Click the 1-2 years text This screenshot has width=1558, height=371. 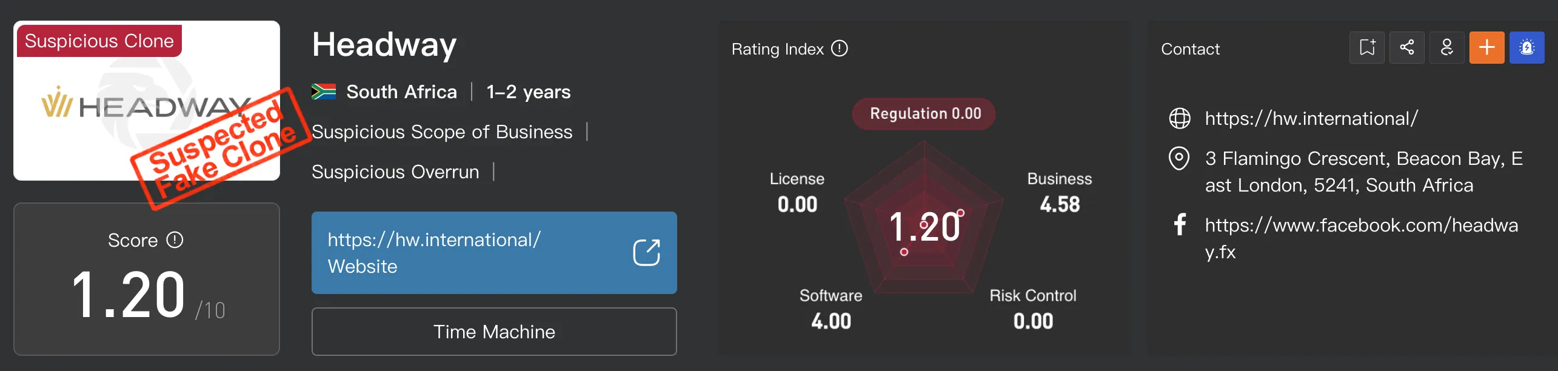tap(528, 92)
